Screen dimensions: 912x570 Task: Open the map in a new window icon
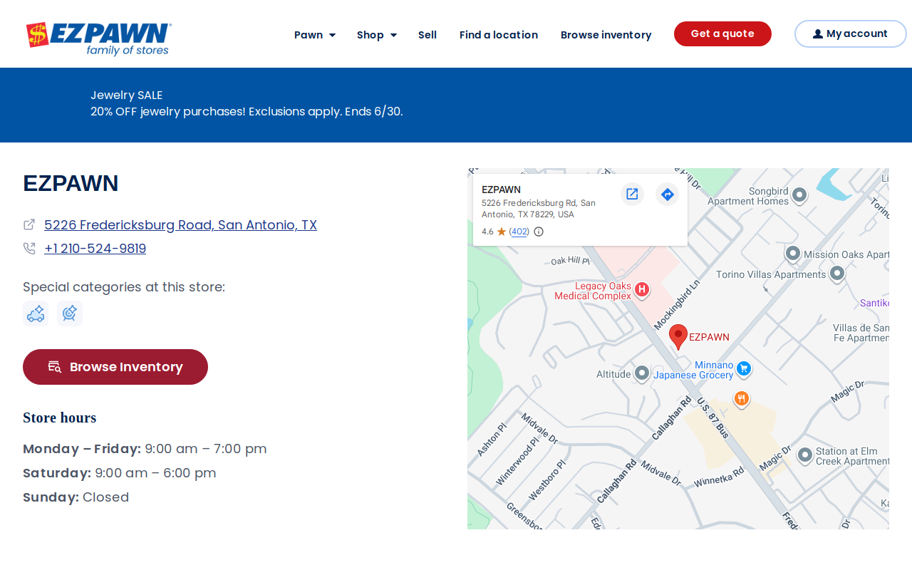pyautogui.click(x=632, y=194)
